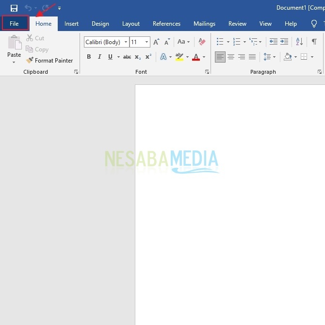Expand highlight color dropdown arrow
Viewport: 325px width, 325px height.
[x=187, y=57]
